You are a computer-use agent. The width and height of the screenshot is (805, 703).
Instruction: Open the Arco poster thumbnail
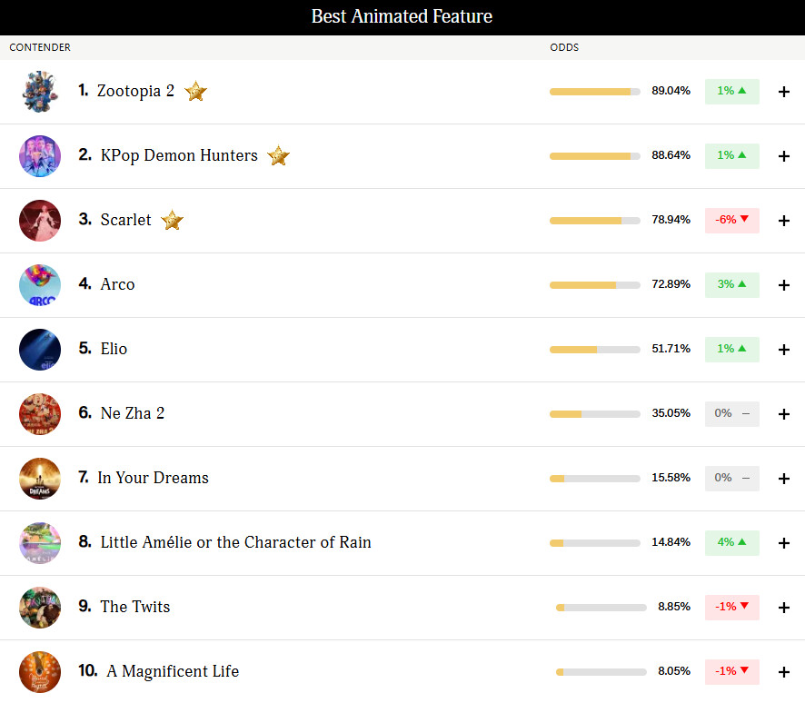tap(40, 285)
